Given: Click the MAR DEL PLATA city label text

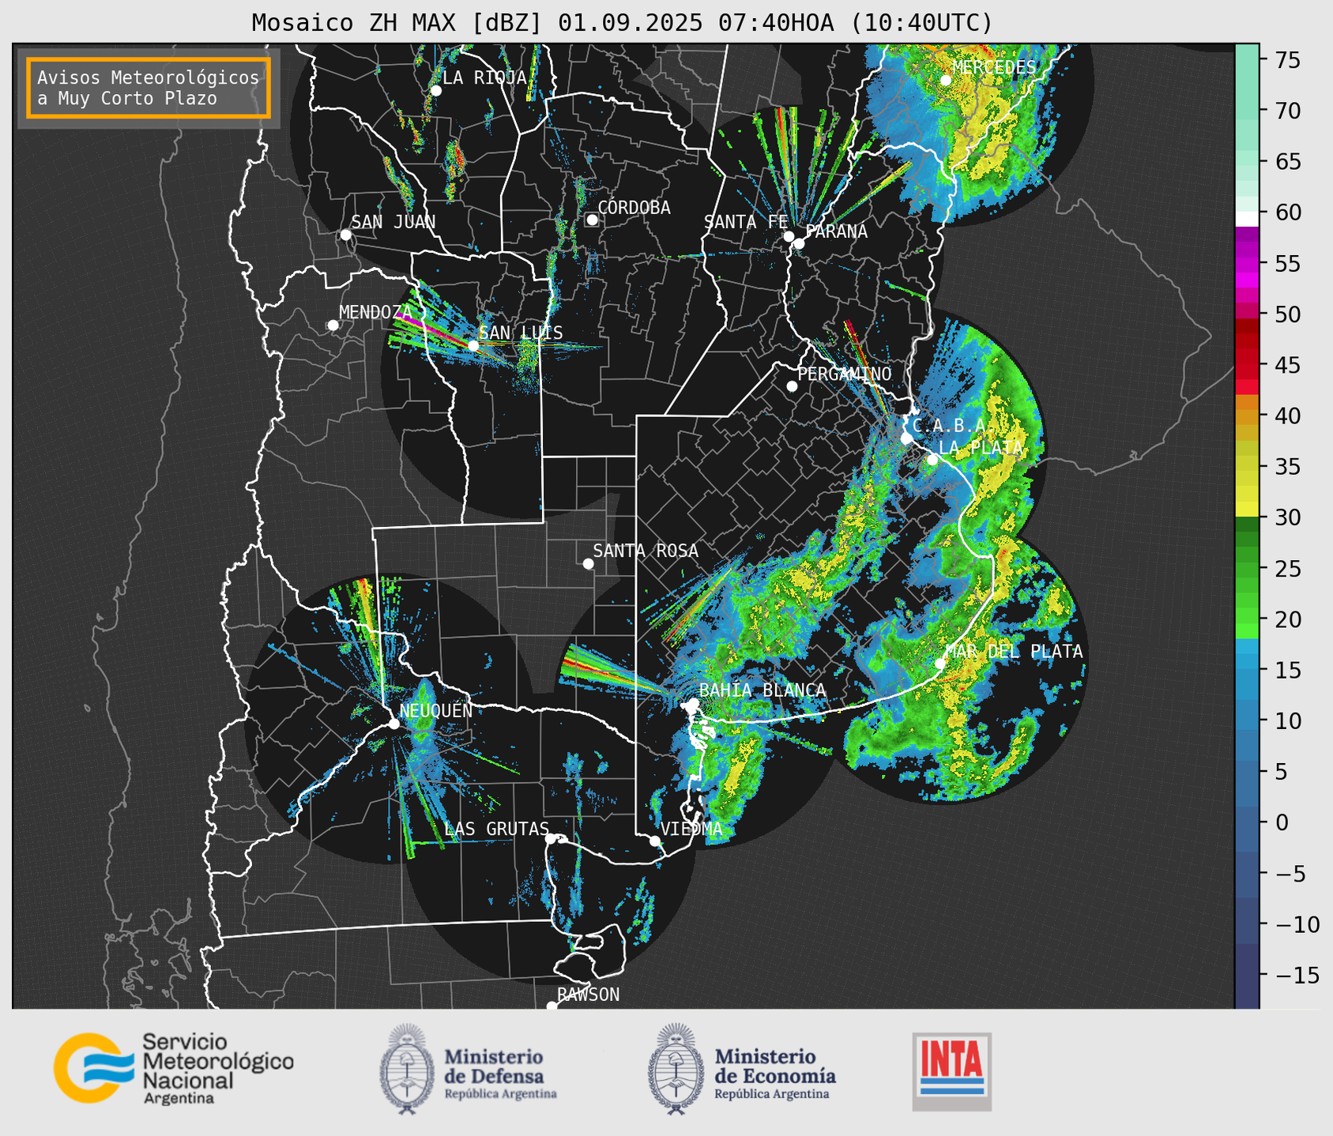Looking at the screenshot, I should tap(1014, 651).
